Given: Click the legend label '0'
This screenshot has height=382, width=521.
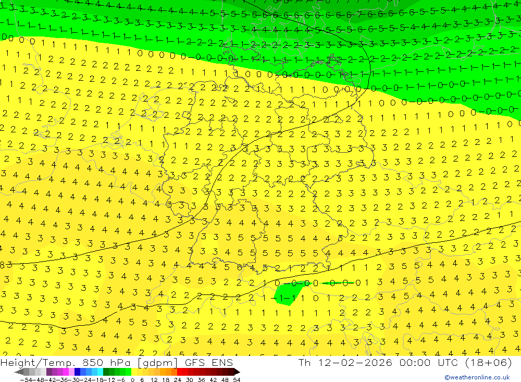Looking at the screenshot, I should coord(132,380).
